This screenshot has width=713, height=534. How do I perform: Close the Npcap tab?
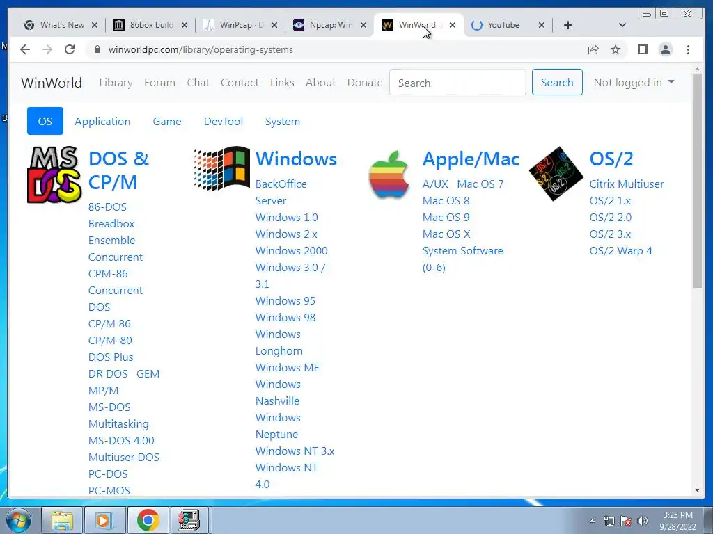[x=363, y=25]
